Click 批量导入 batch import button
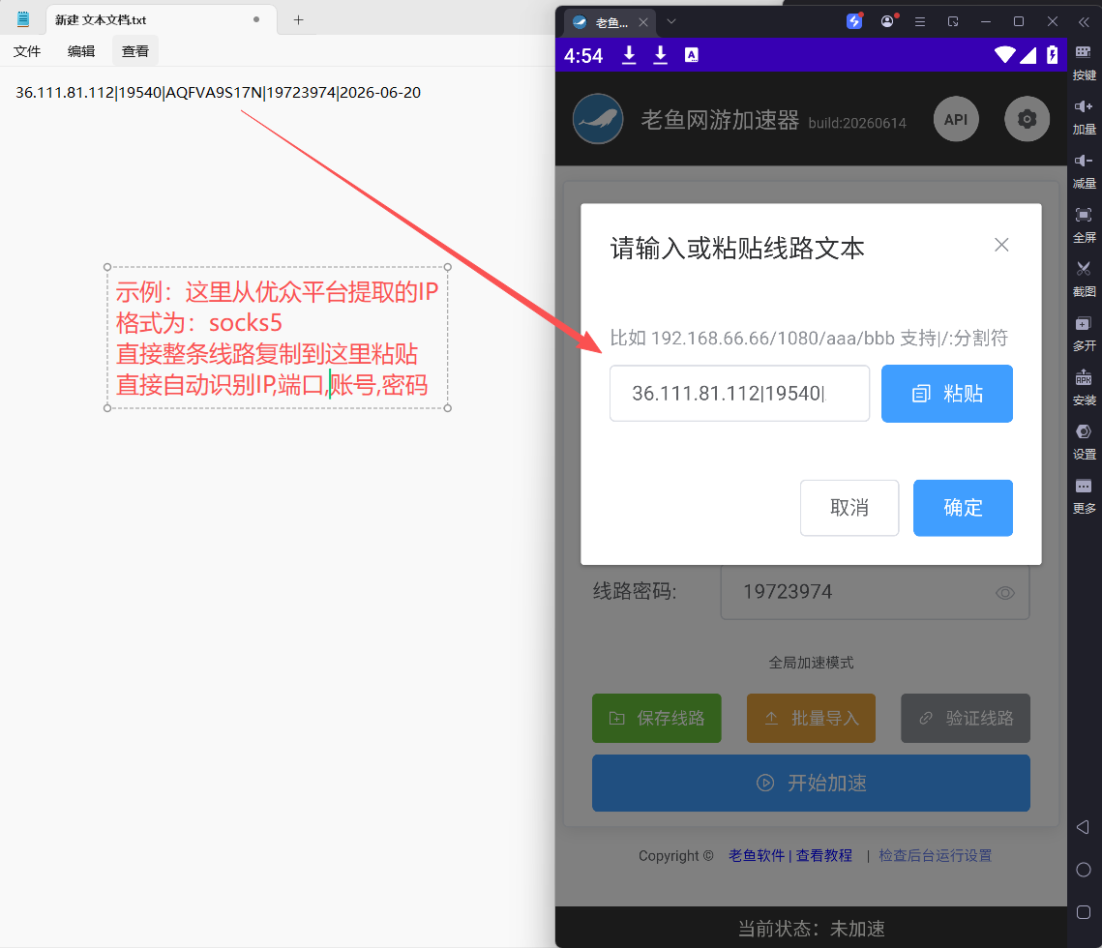The width and height of the screenshot is (1102, 948). (811, 718)
